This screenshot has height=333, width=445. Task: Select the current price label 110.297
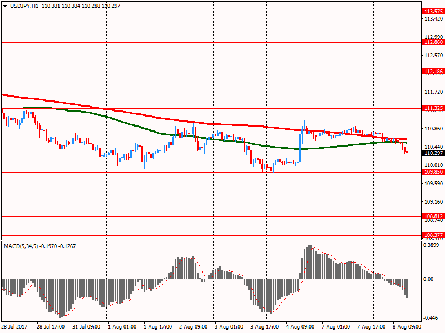click(x=433, y=153)
